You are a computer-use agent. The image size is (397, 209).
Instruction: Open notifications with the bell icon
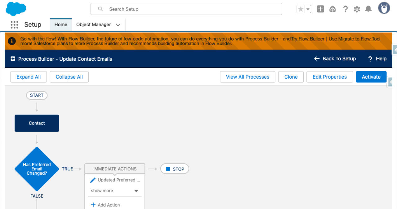pyautogui.click(x=368, y=9)
